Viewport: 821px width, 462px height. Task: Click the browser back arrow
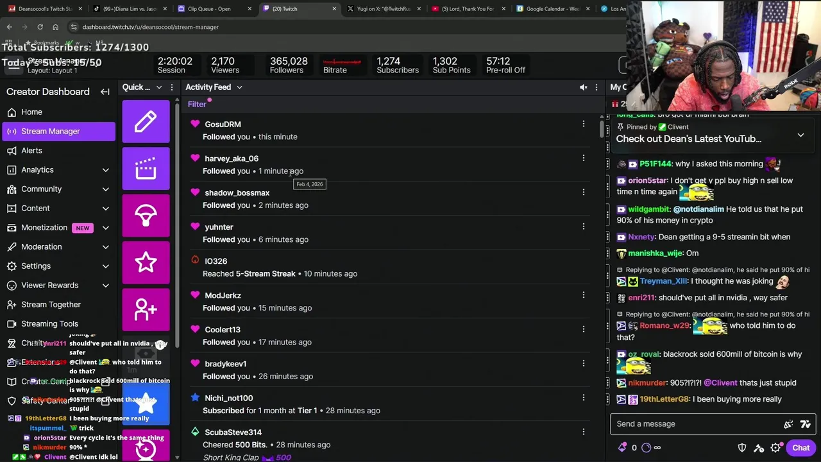(9, 27)
